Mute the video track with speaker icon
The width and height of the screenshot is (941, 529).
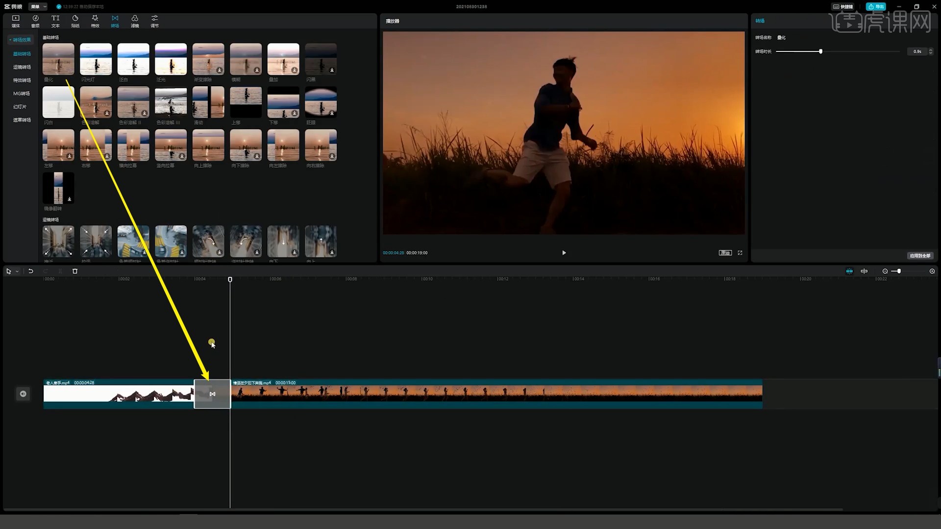pos(23,394)
